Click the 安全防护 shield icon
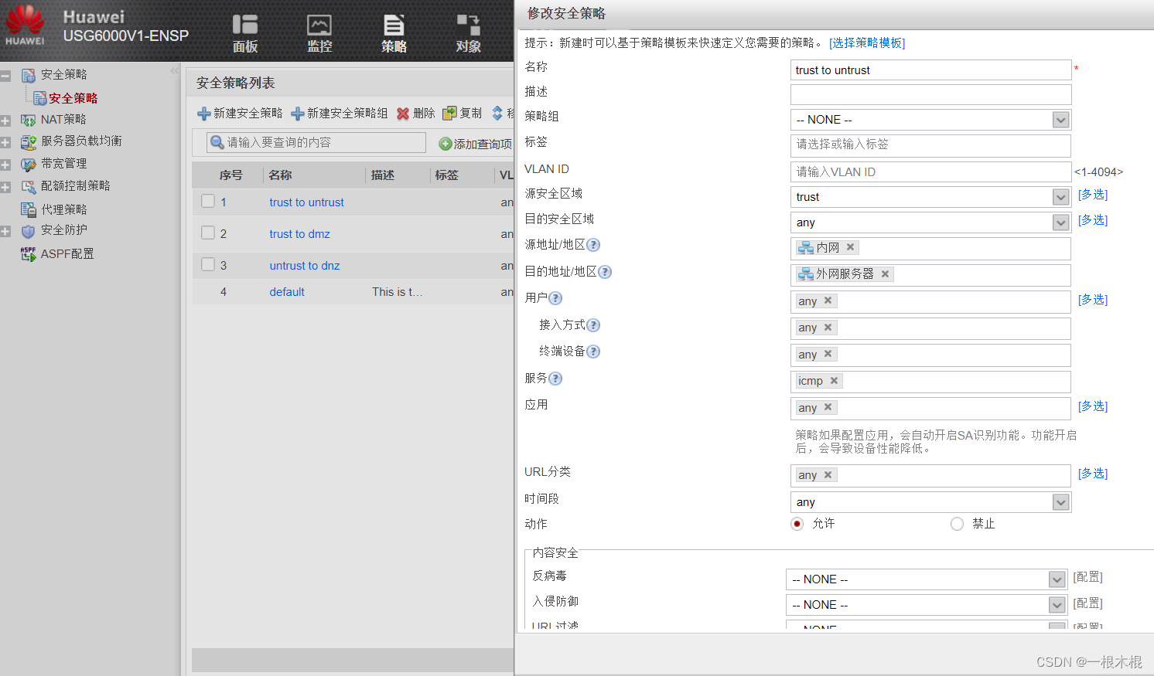1154x676 pixels. tap(29, 231)
